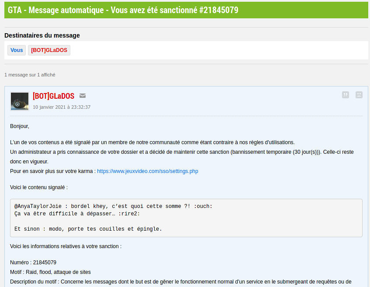The width and height of the screenshot is (370, 287).
Task: Click the 'Destinataires du message' heading
Action: tap(42, 35)
